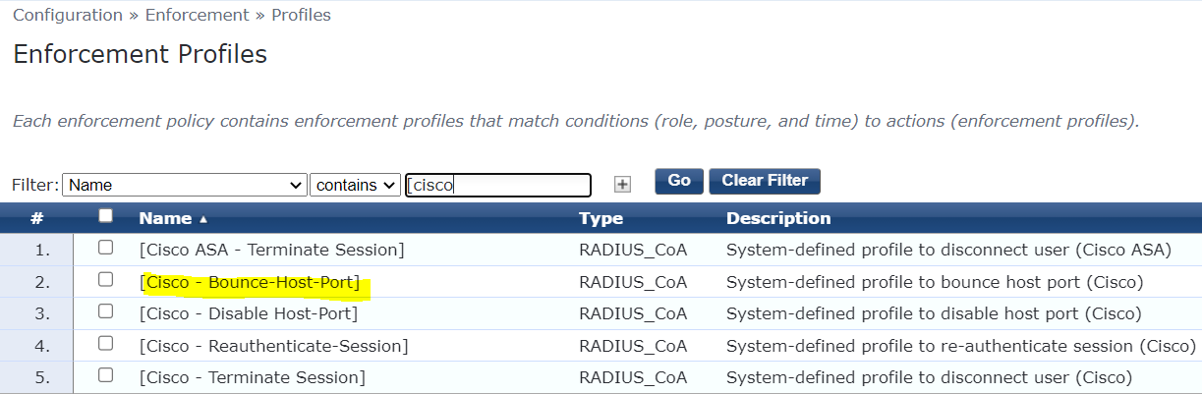This screenshot has height=394, width=1202.
Task: Check the Cisco ASA - Terminate Session row
Action: point(106,248)
